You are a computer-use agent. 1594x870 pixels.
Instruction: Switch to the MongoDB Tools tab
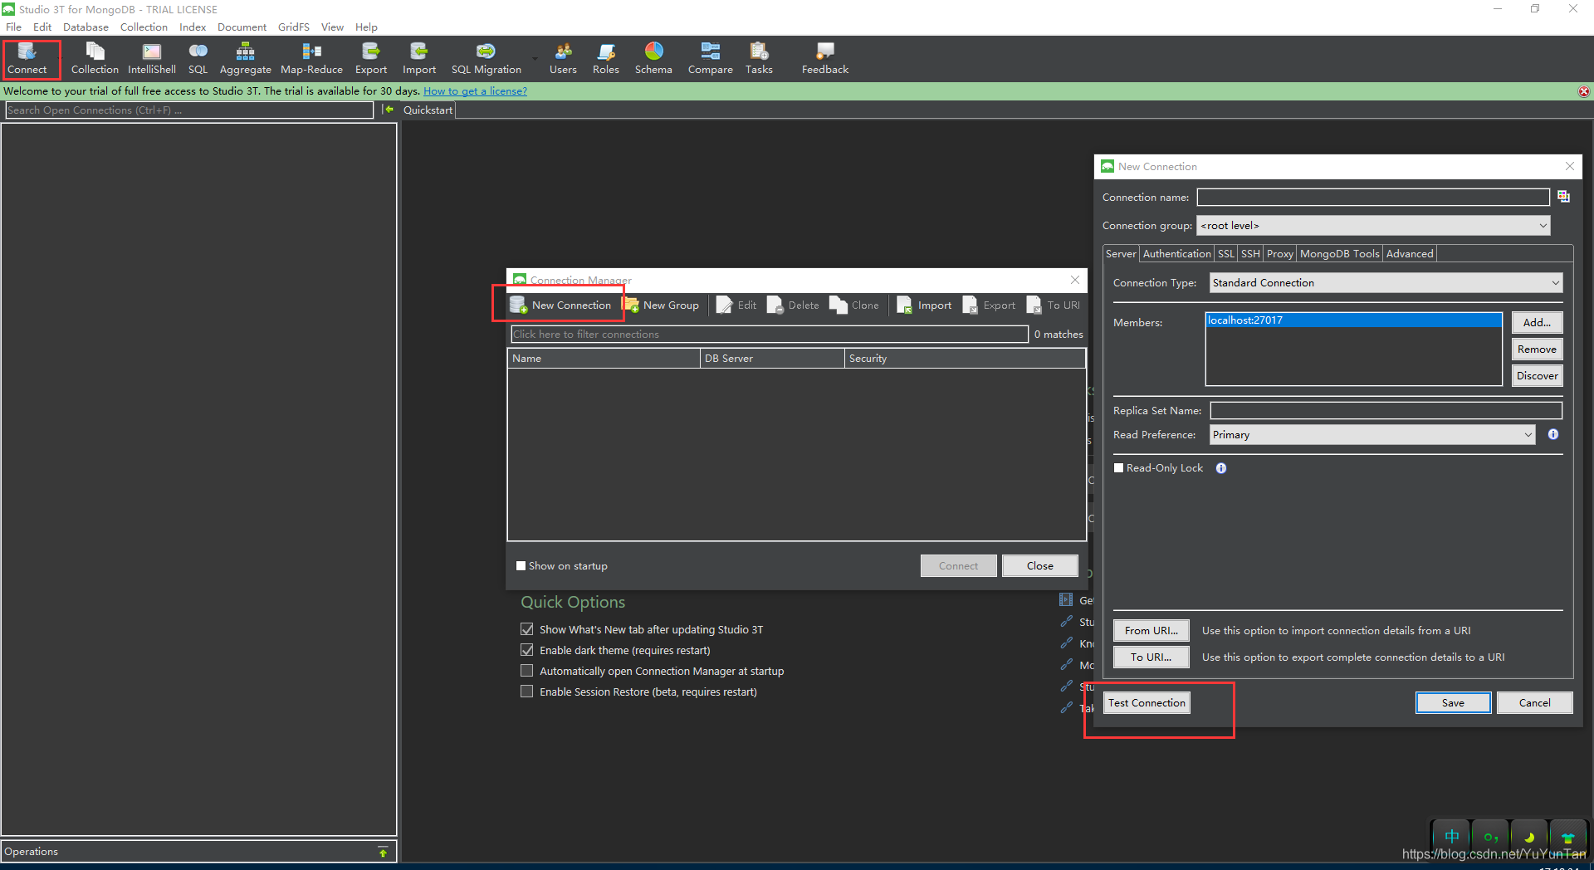tap(1339, 254)
